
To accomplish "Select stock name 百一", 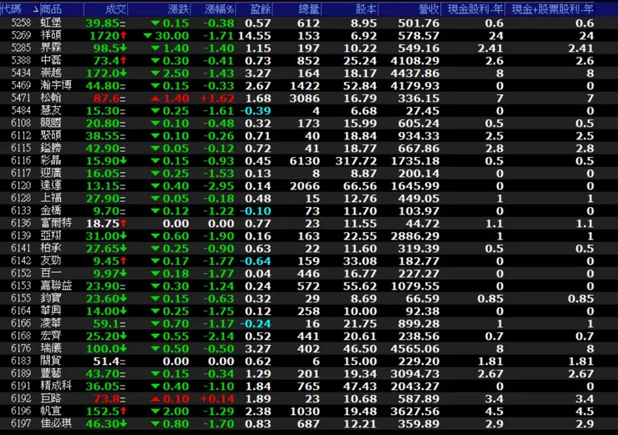I will click(x=51, y=274).
